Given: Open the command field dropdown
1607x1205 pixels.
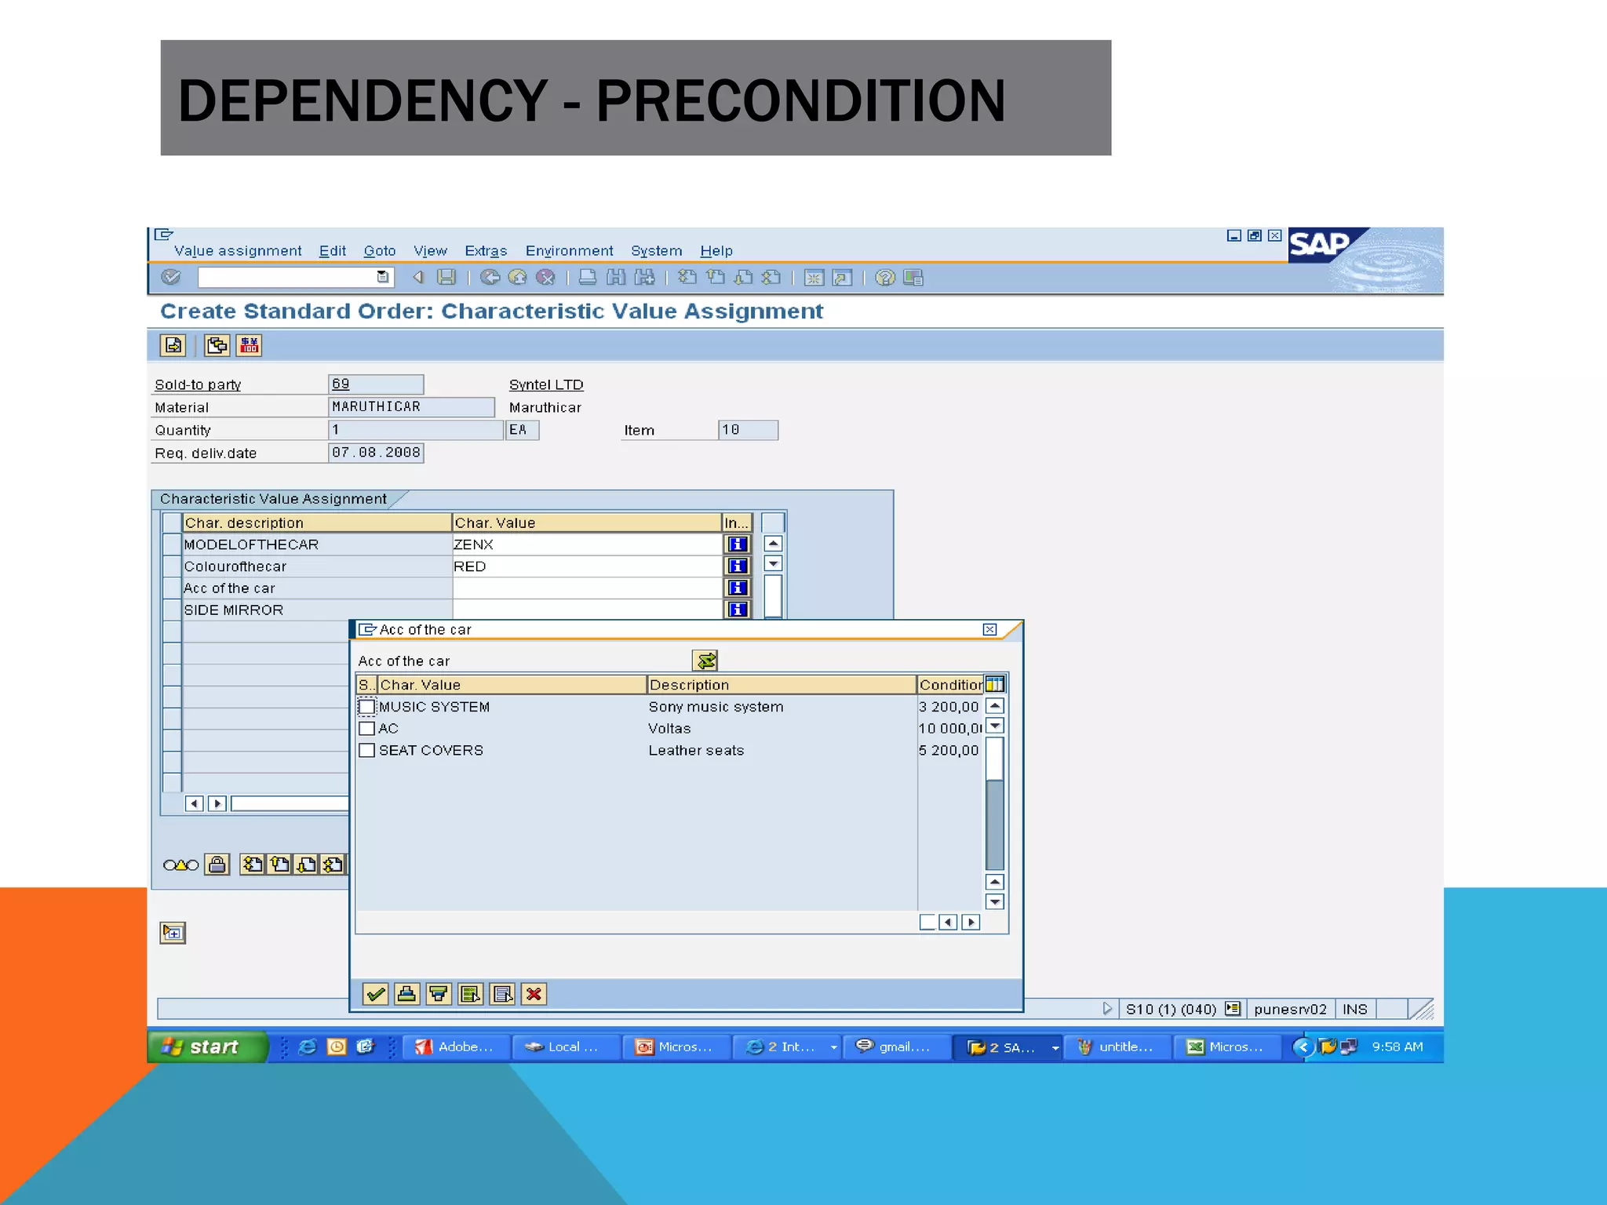Looking at the screenshot, I should coord(383,277).
